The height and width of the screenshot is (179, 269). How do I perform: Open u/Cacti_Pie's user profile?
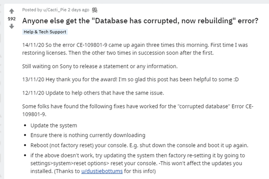[x=55, y=10]
